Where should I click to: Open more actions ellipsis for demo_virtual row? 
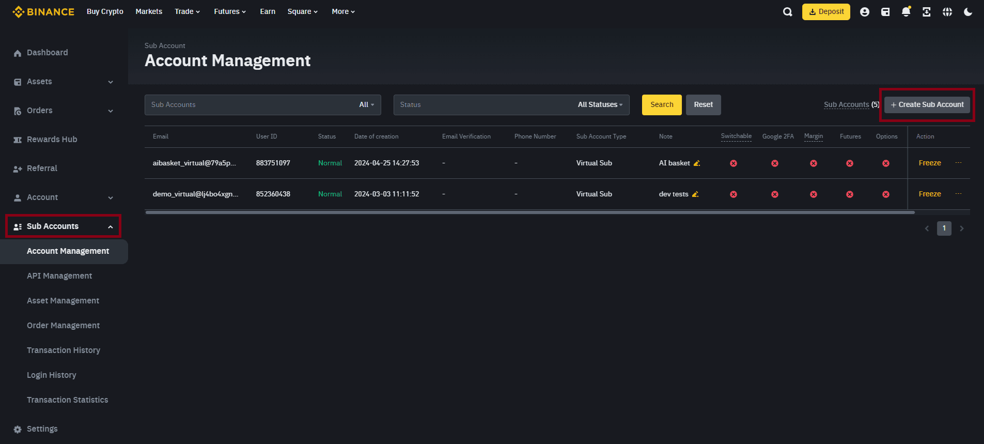pos(958,194)
